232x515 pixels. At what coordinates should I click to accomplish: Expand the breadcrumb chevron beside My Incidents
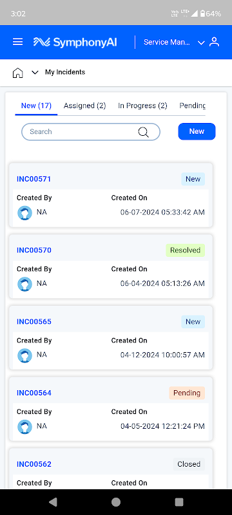click(35, 72)
